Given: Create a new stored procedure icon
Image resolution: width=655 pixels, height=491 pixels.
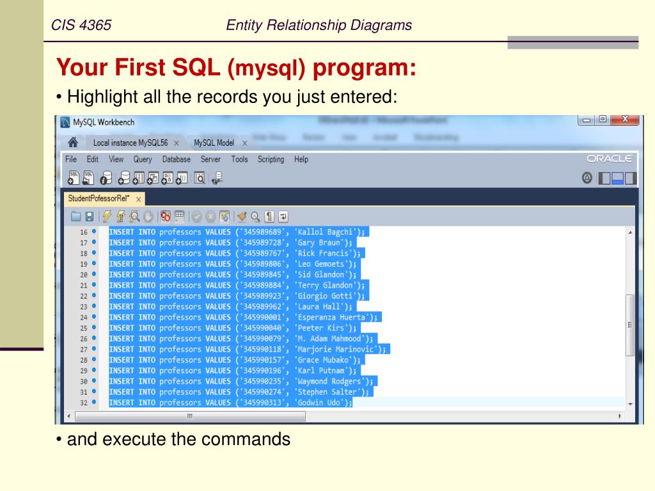Looking at the screenshot, I should pyautogui.click(x=168, y=178).
